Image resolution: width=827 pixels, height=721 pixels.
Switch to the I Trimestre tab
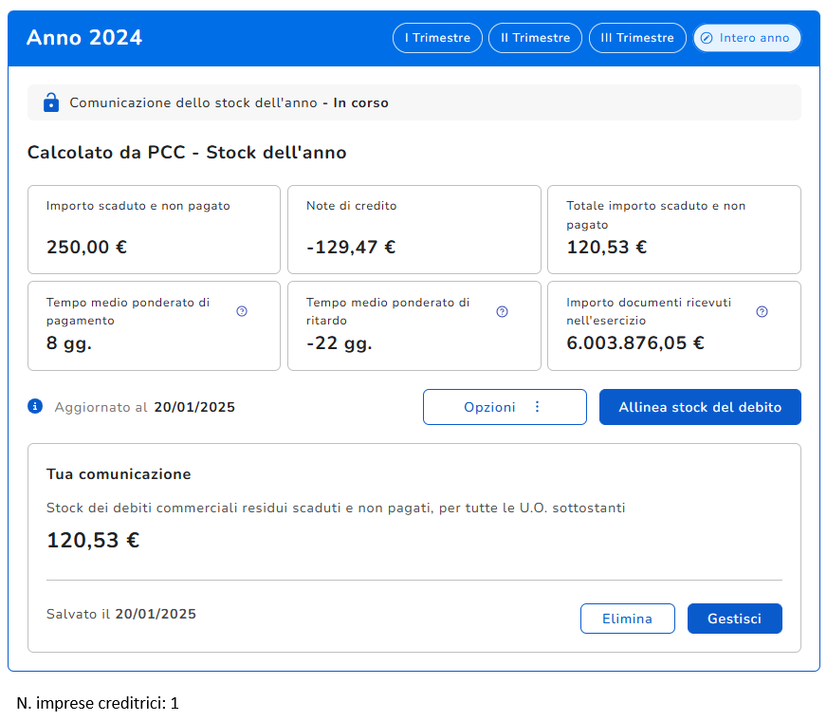pyautogui.click(x=437, y=38)
